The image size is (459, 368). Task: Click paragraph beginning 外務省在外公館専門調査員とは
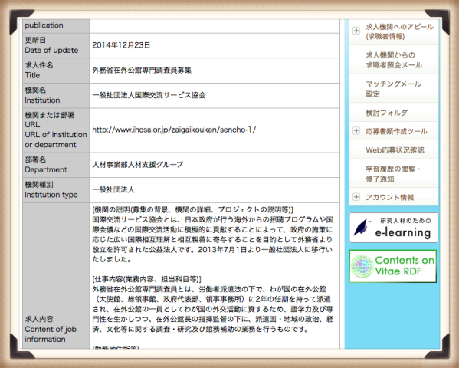tap(213, 309)
